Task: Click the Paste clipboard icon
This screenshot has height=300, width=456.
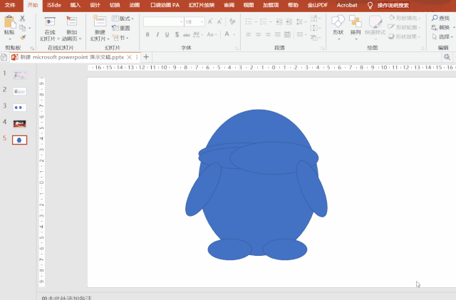Action: pos(9,22)
